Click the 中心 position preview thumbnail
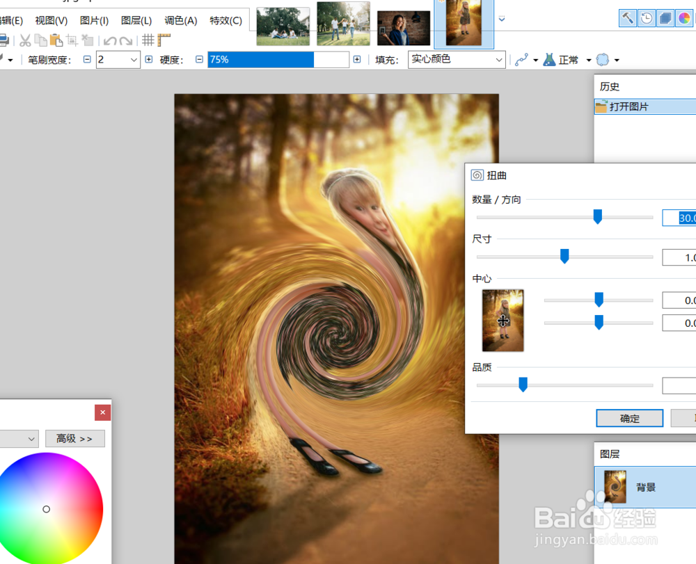Screen dimensions: 696x564 pyautogui.click(x=503, y=321)
